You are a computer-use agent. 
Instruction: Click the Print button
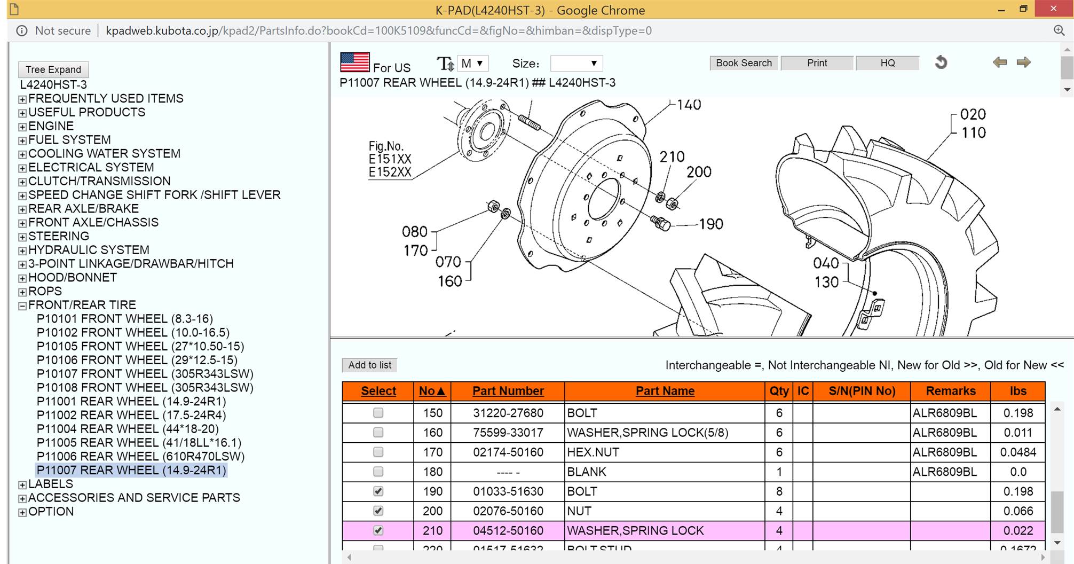817,63
